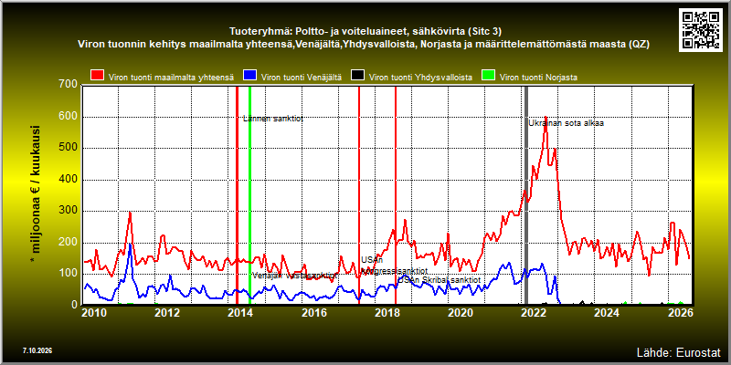The width and height of the screenshot is (731, 365).
Task: Click the red line peak near 600 in 2022
Action: tap(546, 117)
